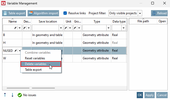
Task: Click the Apply button
Action: click(x=149, y=95)
